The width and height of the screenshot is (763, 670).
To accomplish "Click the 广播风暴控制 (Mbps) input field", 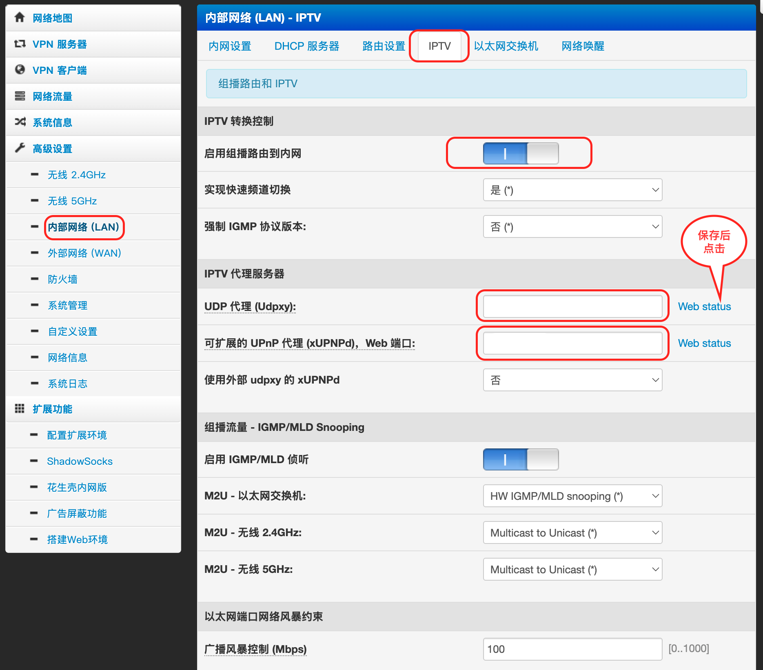I will [x=572, y=649].
